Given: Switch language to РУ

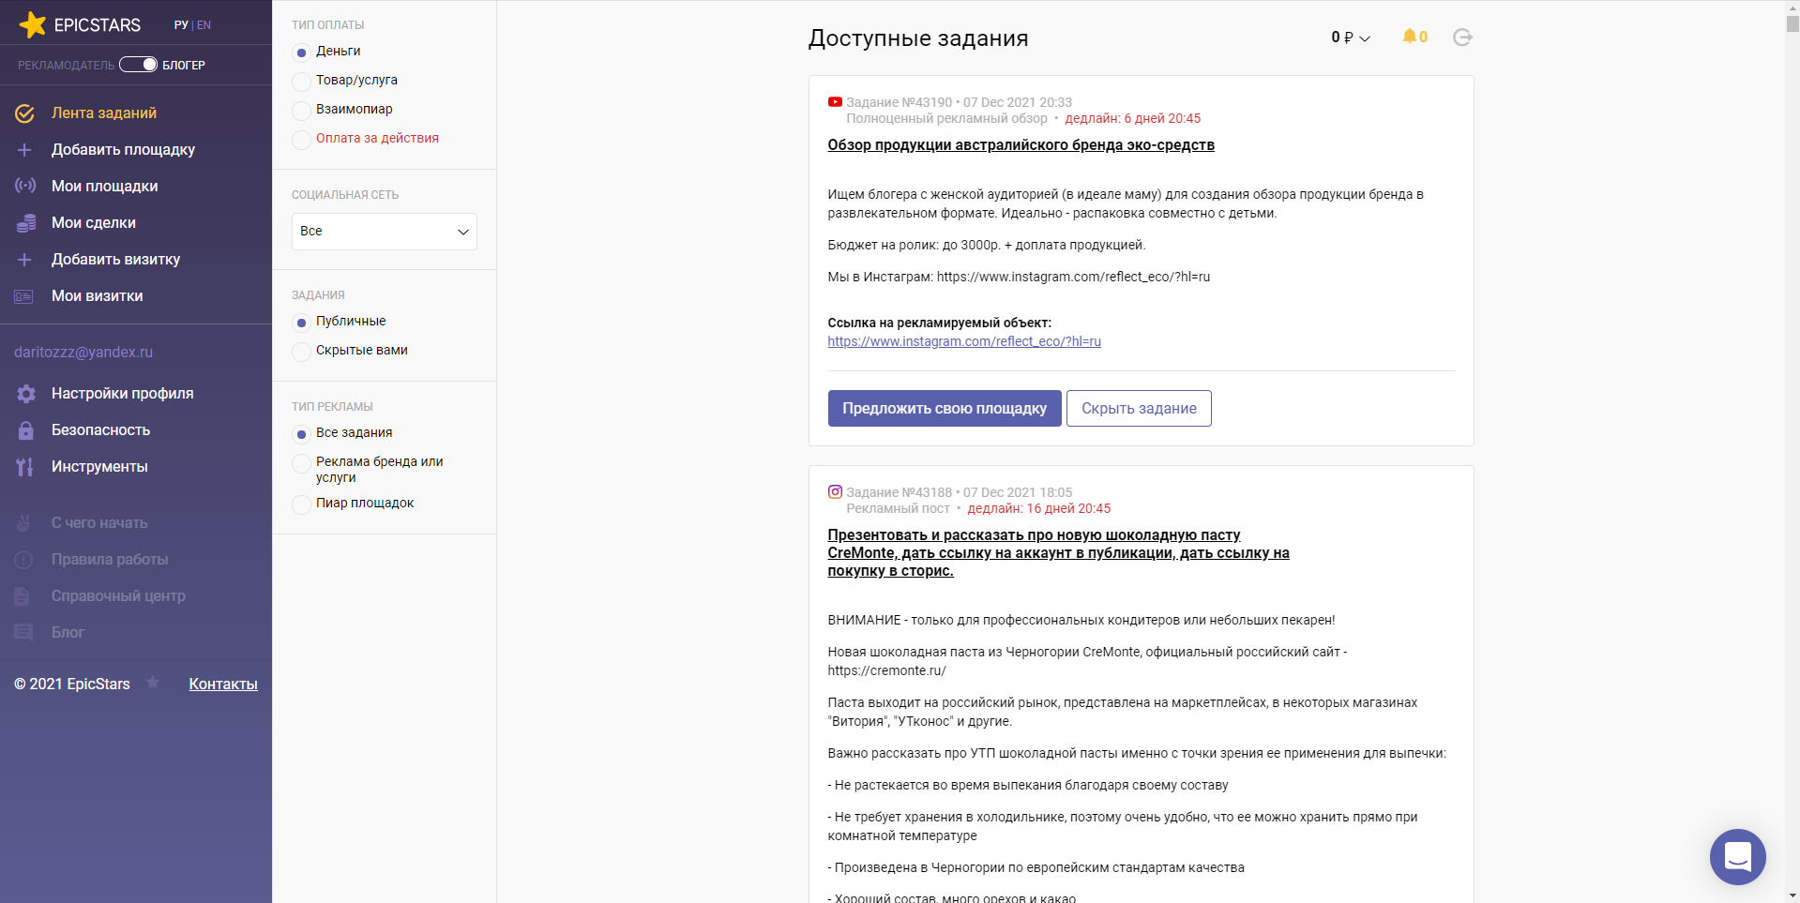Looking at the screenshot, I should point(181,25).
